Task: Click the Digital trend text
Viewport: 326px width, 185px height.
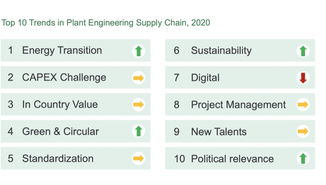Action: pyautogui.click(x=205, y=77)
